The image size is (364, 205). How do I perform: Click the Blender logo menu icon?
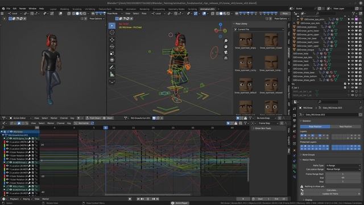(x=3, y=9)
